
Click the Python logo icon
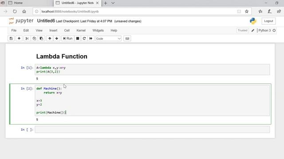pyautogui.click(x=253, y=21)
